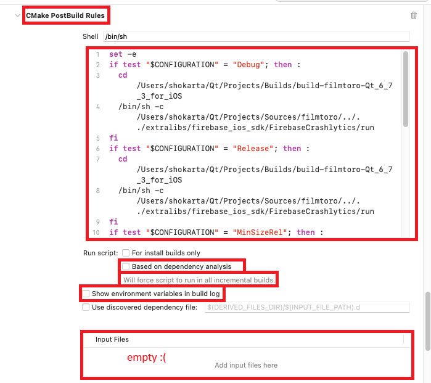This screenshot has height=383, width=431.
Task: Toggle Show environment variables in build log
Action: click(x=86, y=294)
